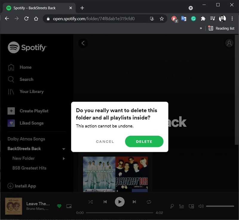Screen dimensions: 239x220
Task: Enable shuffle playback mode
Action: [x=91, y=202]
